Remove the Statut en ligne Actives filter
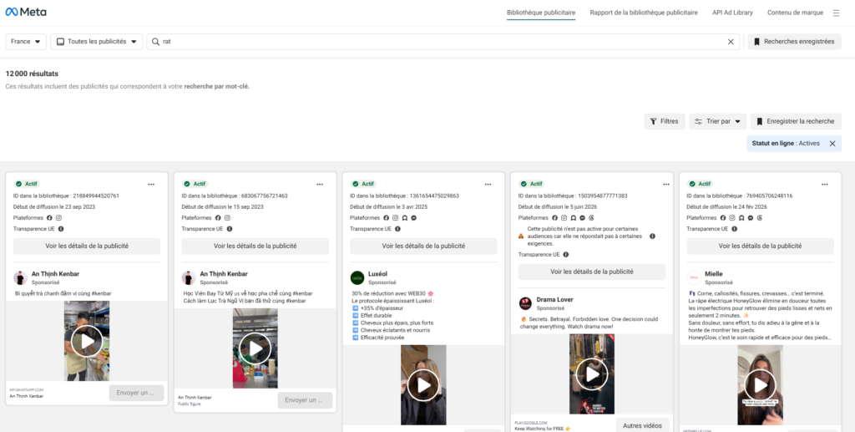 (x=832, y=144)
